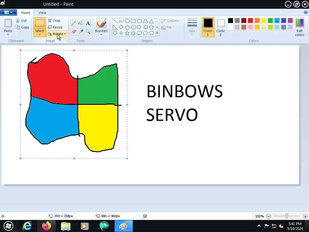Select the Magnifier tool

88,31
